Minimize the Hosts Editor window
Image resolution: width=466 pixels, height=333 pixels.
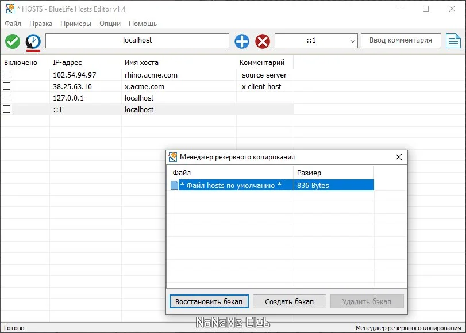(x=400, y=9)
